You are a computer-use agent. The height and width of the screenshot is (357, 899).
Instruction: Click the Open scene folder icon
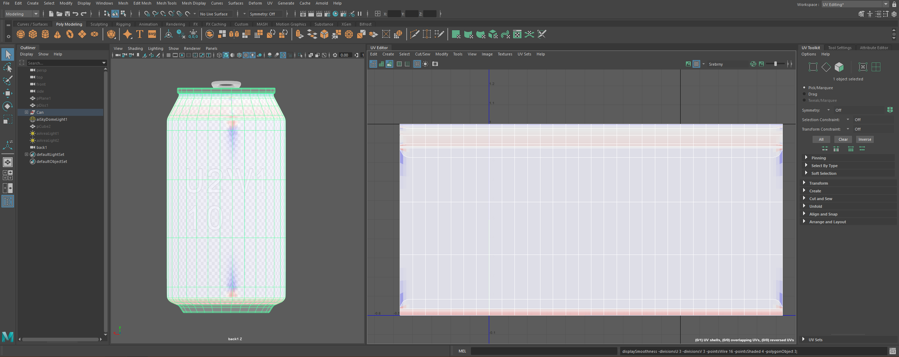coord(59,14)
